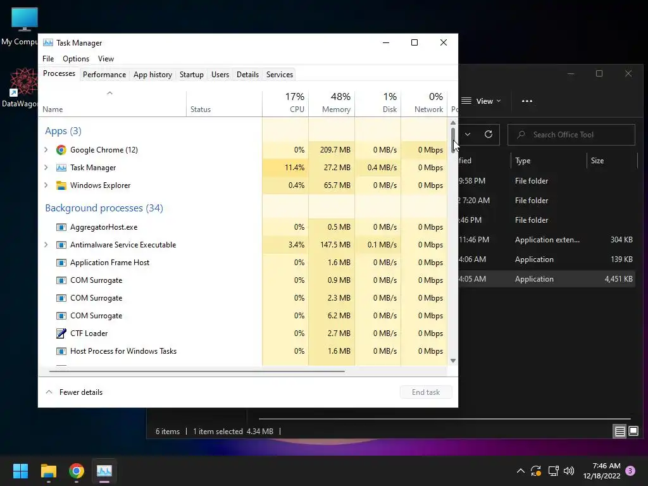Click the Task Manager taskbar icon
648x486 pixels.
click(104, 471)
